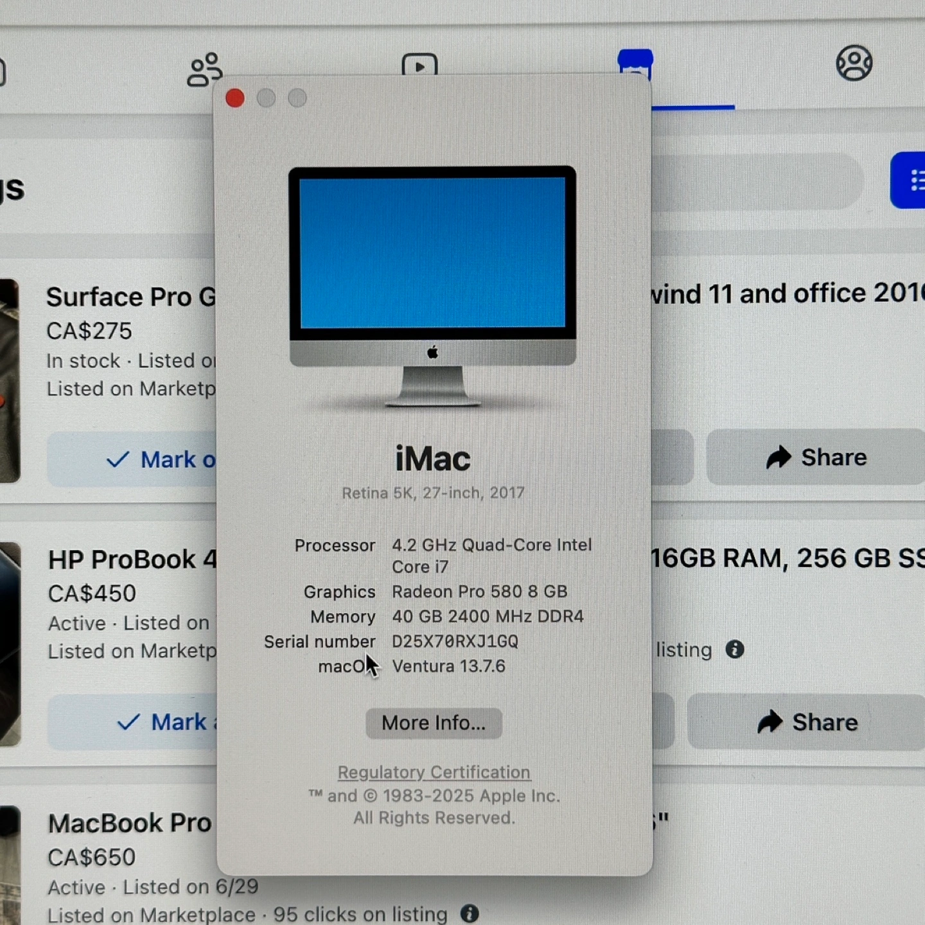Open the Watch video icon in Facebook

coord(419,64)
